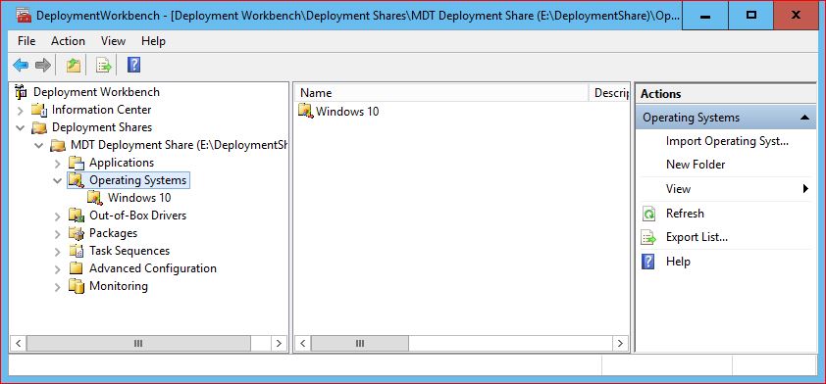Click the Export List toolbar icon

pyautogui.click(x=104, y=66)
